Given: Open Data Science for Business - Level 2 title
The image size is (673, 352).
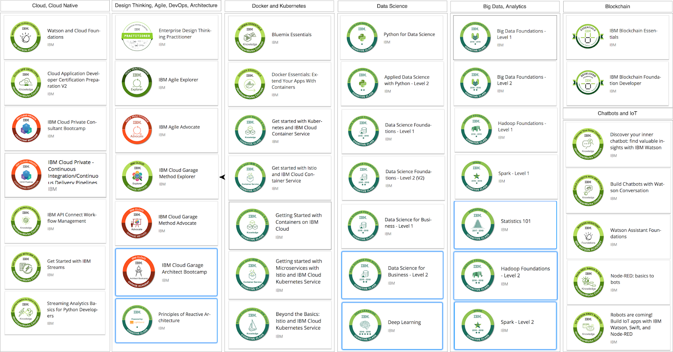Looking at the screenshot, I should click(408, 271).
